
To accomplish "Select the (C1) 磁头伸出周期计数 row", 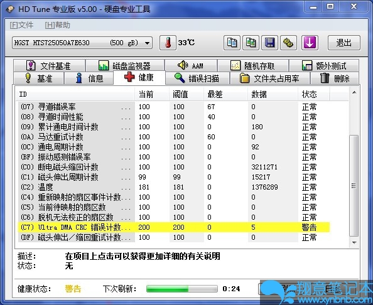I will pos(174,177).
